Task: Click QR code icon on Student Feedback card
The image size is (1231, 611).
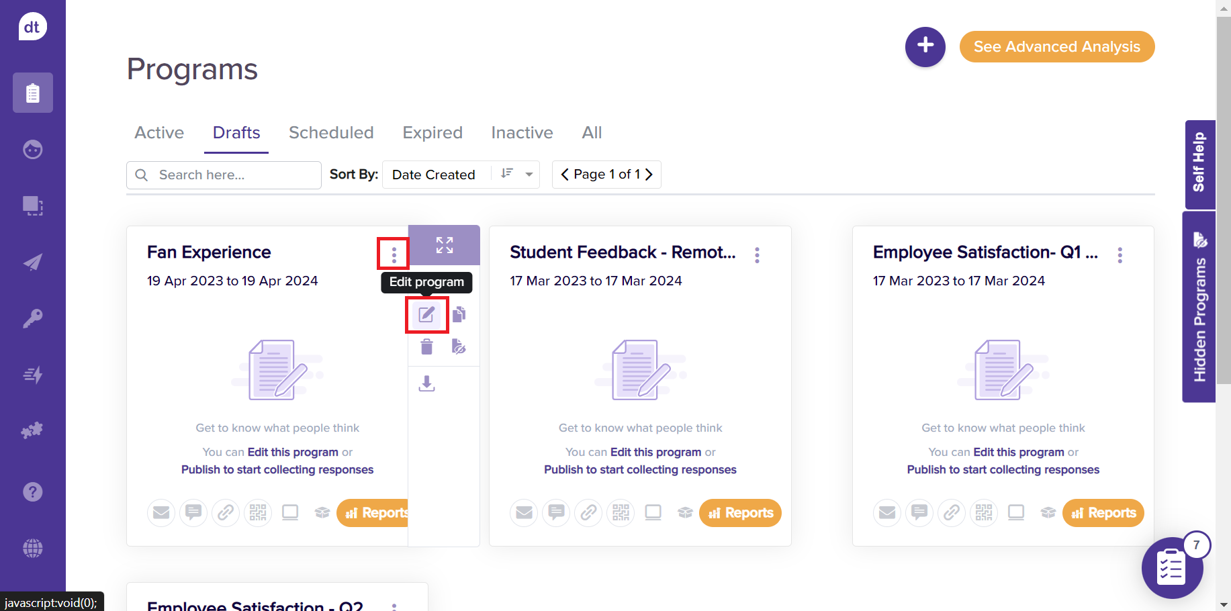Action: 621,513
